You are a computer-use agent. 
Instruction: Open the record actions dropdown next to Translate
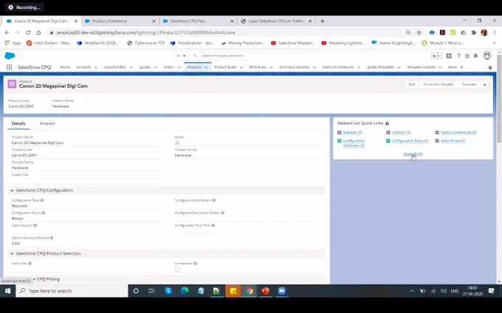pos(484,85)
